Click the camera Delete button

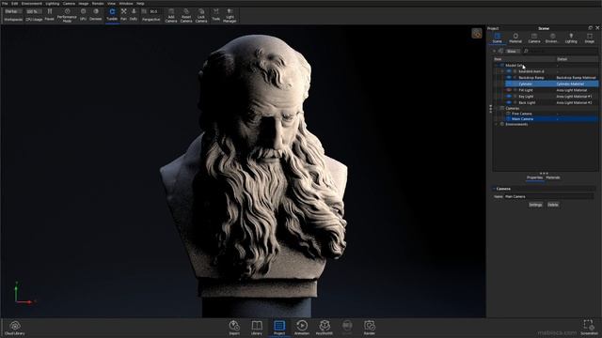[553, 205]
